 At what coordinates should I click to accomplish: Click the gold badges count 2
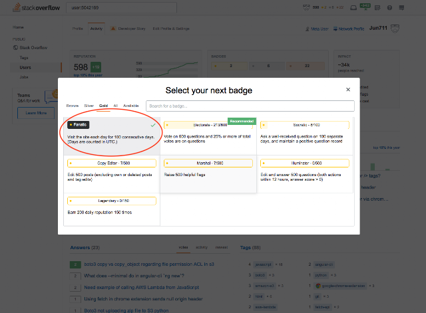229,66
